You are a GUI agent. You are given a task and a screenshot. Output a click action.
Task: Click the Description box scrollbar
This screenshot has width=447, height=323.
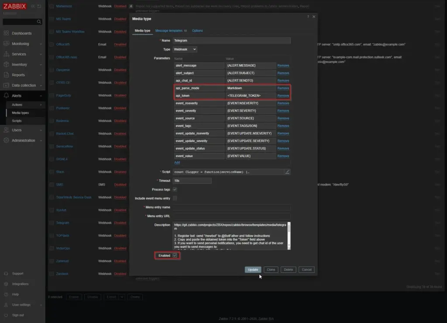(289, 236)
